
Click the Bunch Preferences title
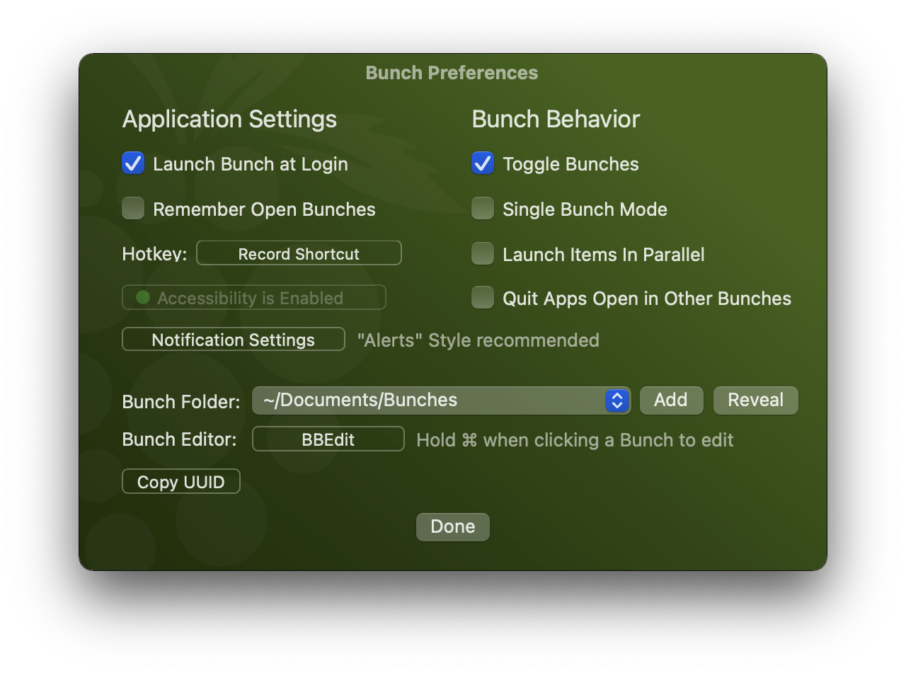pos(452,73)
